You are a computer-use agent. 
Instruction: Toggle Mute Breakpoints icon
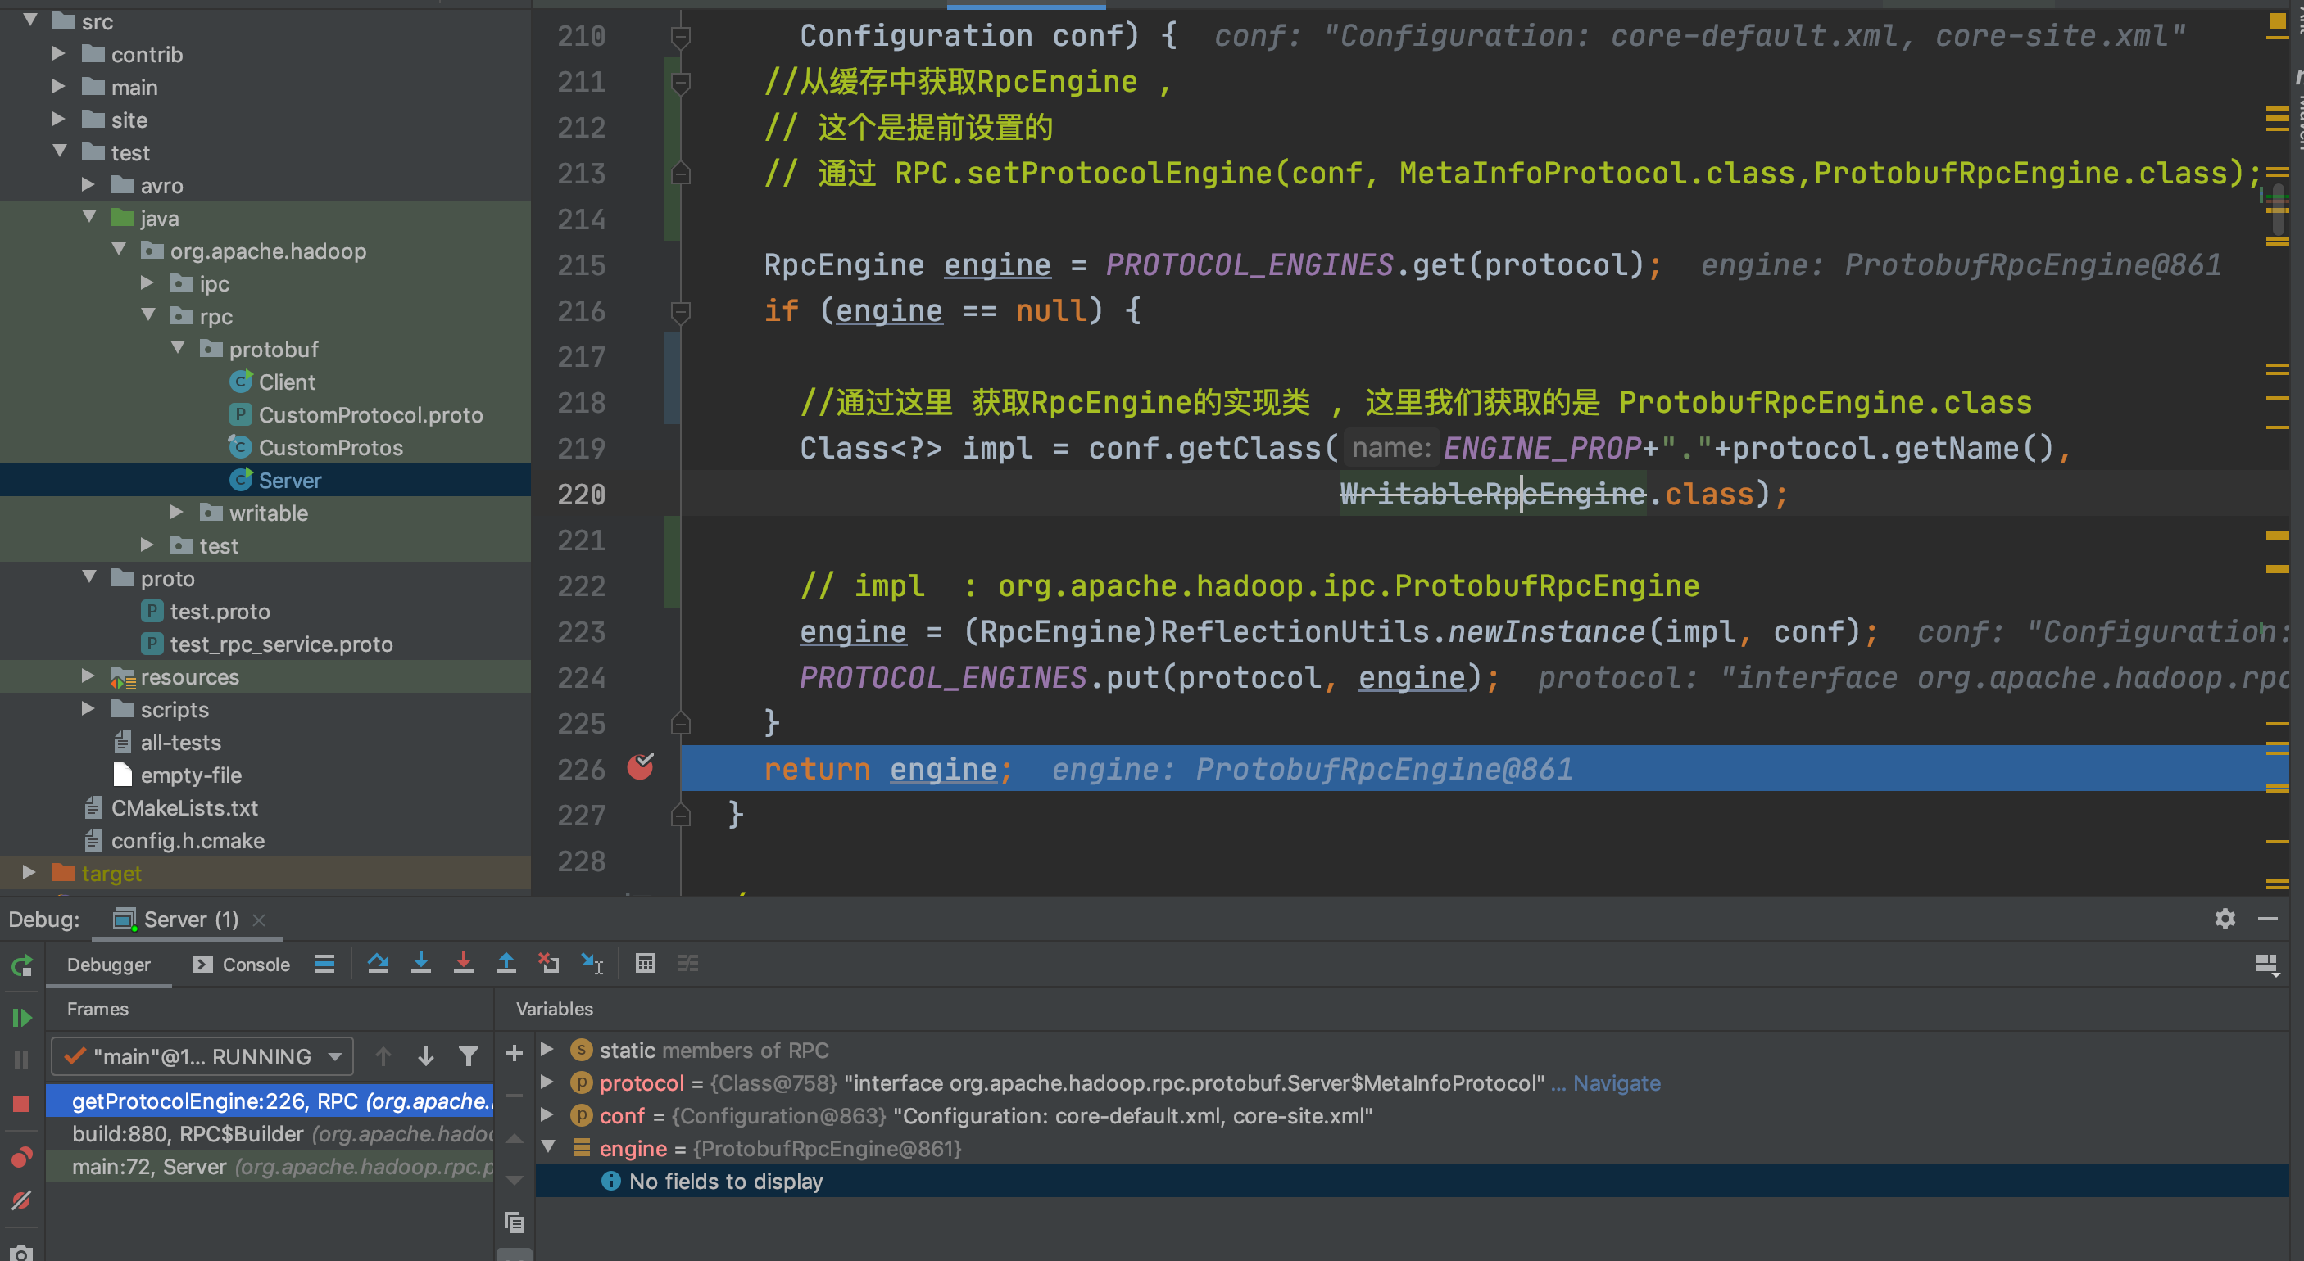coord(21,1201)
